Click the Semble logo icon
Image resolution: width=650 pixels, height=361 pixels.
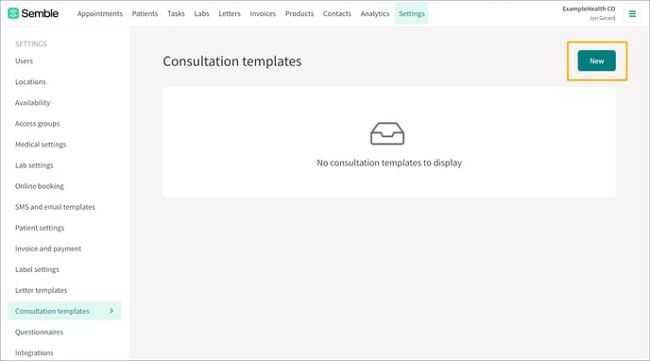(x=13, y=13)
